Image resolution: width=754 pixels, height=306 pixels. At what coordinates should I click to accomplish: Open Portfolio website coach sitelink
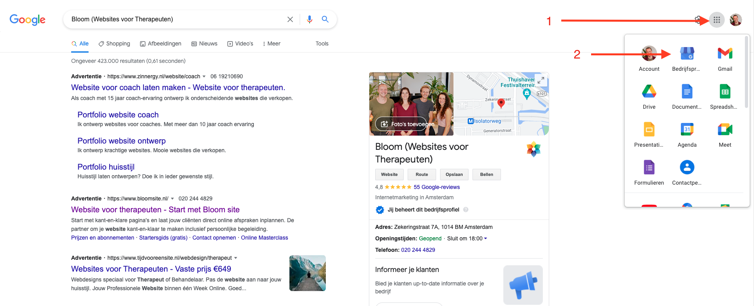[118, 115]
